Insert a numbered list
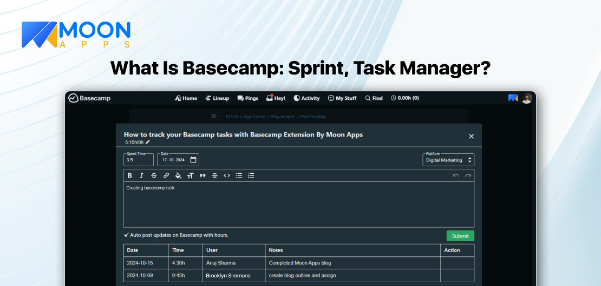Image resolution: width=601 pixels, height=286 pixels. click(x=251, y=176)
